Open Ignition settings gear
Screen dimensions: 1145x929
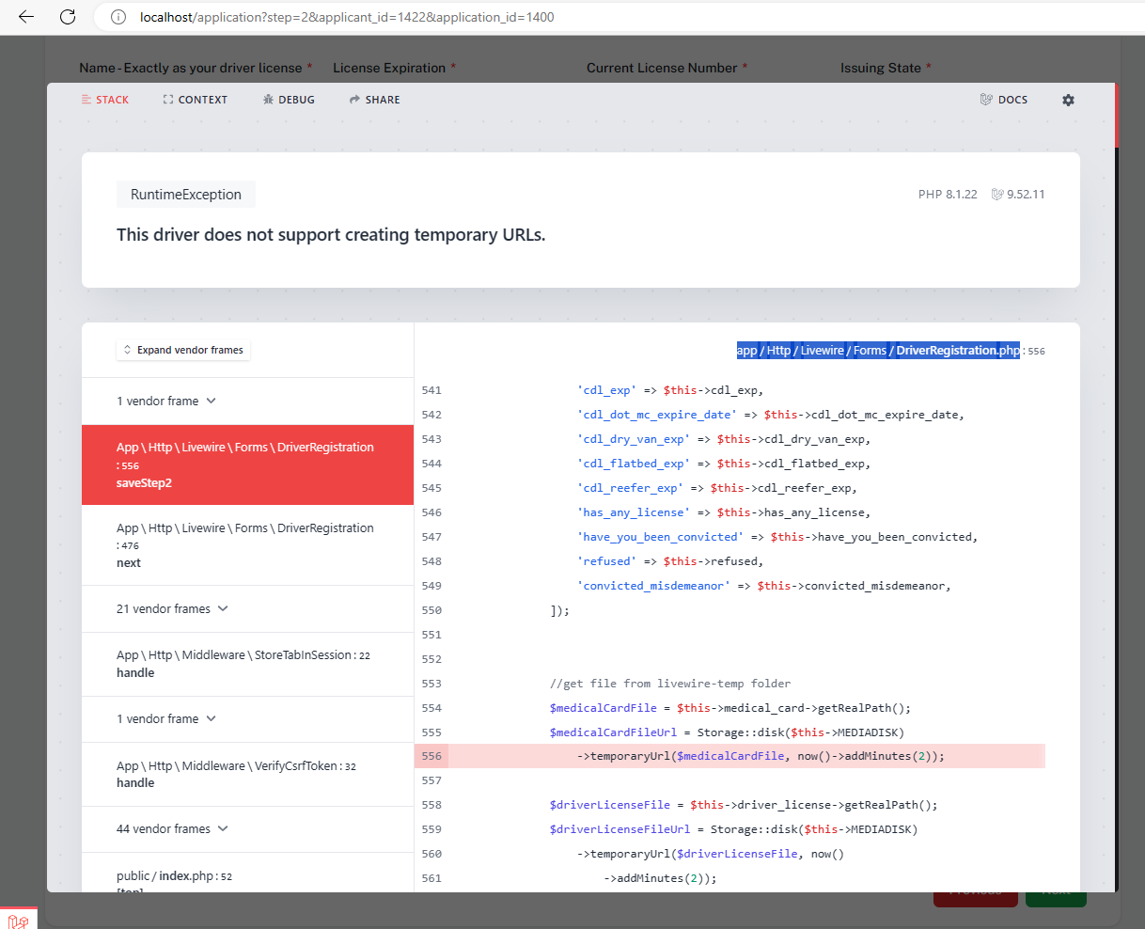(x=1068, y=100)
